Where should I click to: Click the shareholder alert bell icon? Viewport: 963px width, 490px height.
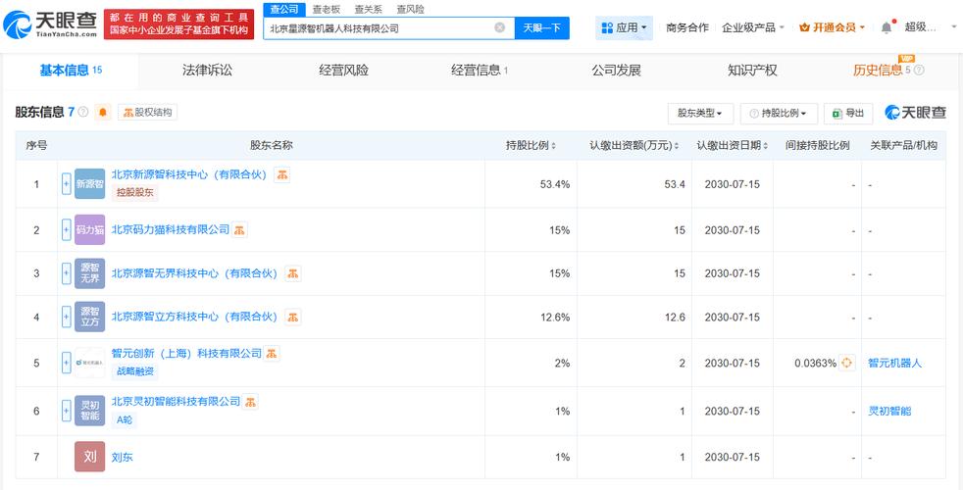tap(103, 113)
